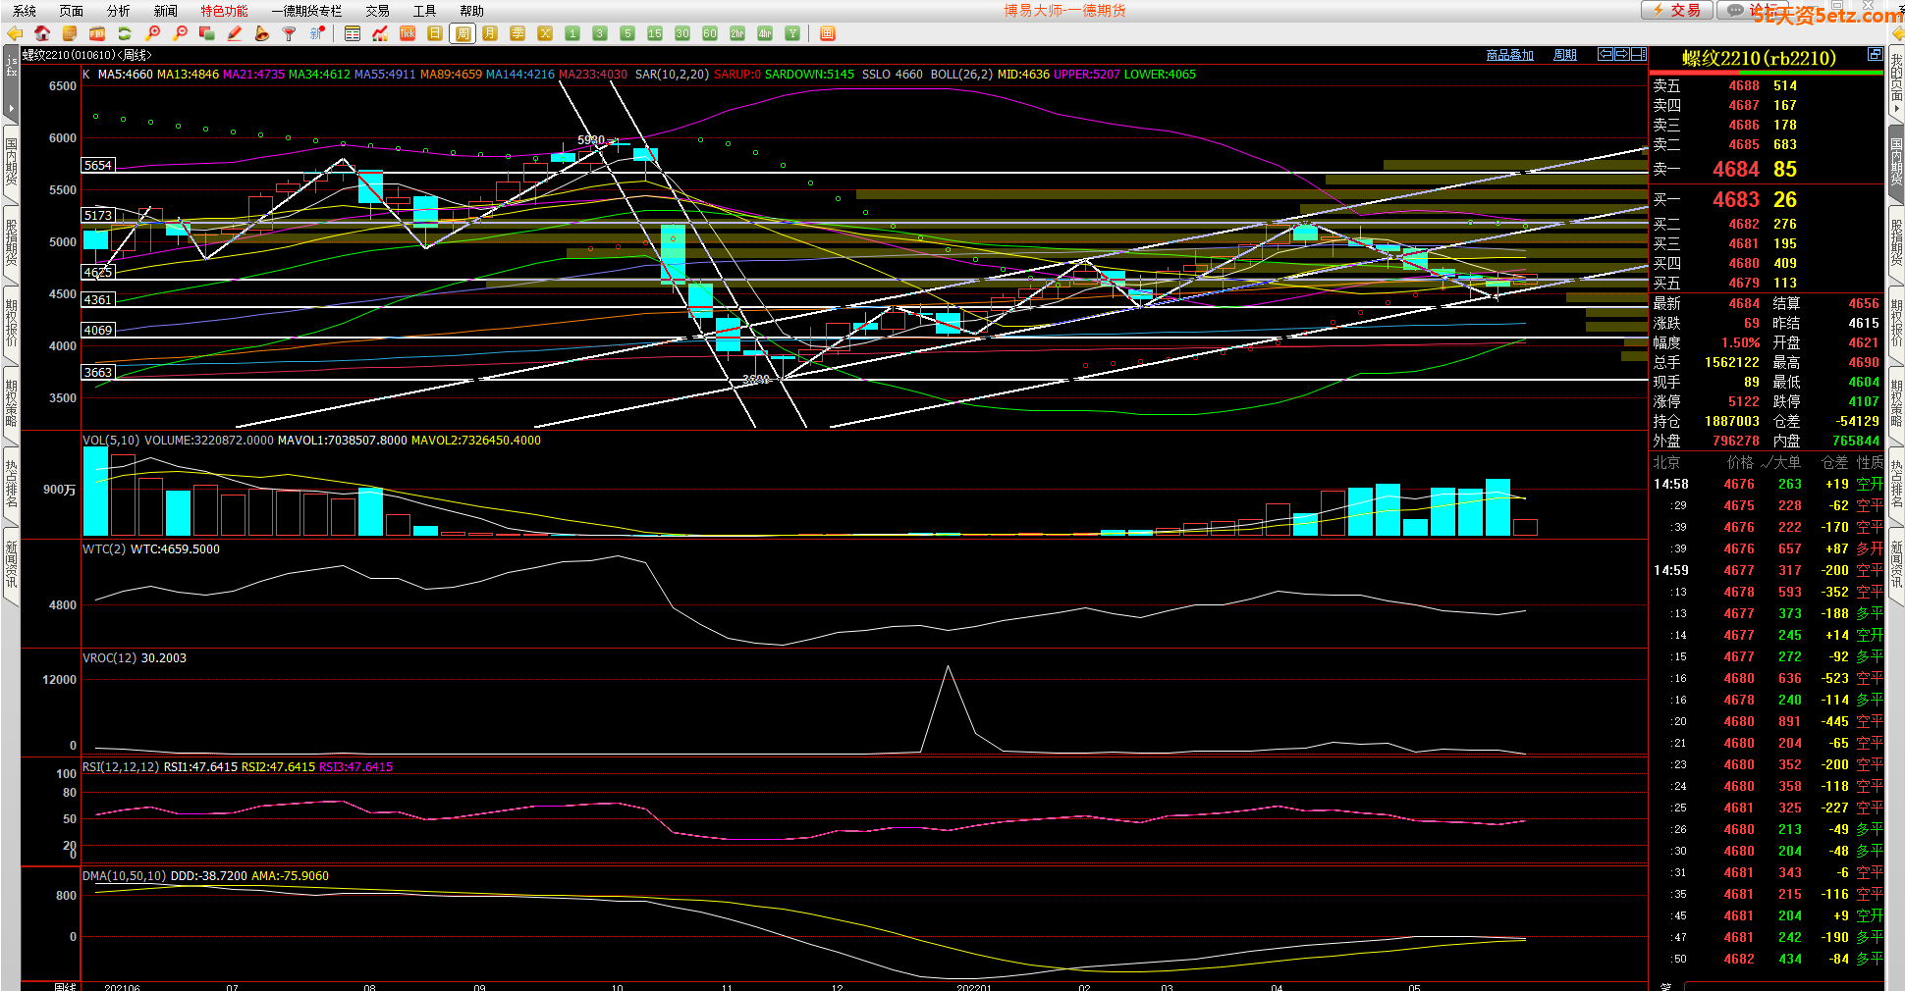Refresh data with the green arrows icon

(125, 33)
